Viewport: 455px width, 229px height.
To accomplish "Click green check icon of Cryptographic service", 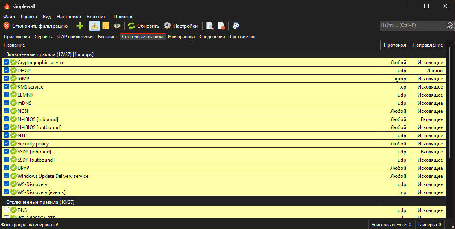I will click(x=13, y=62).
